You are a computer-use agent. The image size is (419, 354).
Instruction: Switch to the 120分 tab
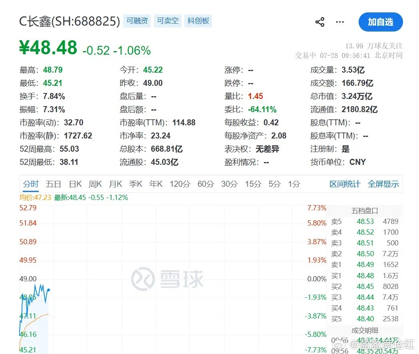click(180, 184)
